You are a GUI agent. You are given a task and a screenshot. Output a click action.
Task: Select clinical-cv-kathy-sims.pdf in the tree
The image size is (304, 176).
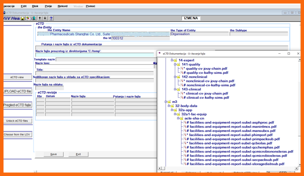point(207,98)
